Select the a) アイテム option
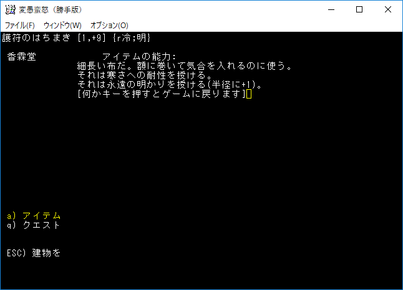 click(34, 216)
